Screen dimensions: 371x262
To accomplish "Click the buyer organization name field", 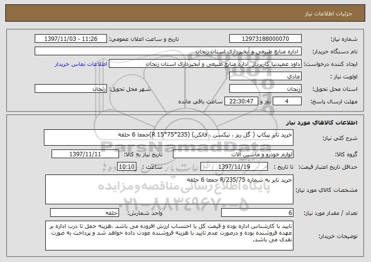I will coord(168,51).
